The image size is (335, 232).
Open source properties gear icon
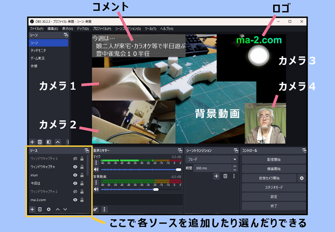[x=49, y=209]
